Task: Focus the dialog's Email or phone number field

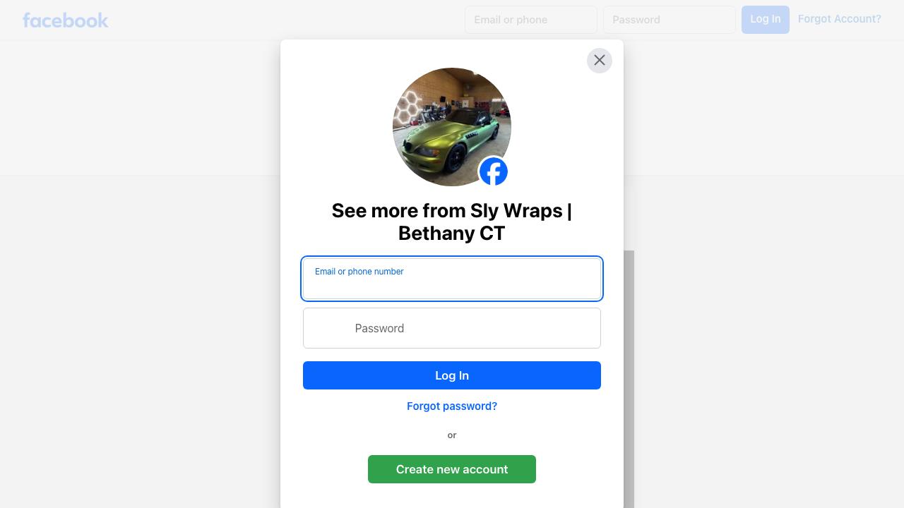Action: point(452,279)
